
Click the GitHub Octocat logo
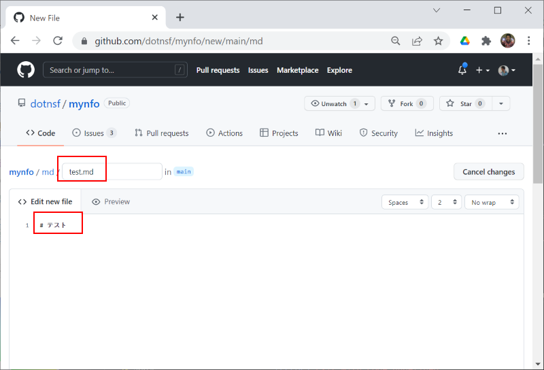(x=26, y=70)
